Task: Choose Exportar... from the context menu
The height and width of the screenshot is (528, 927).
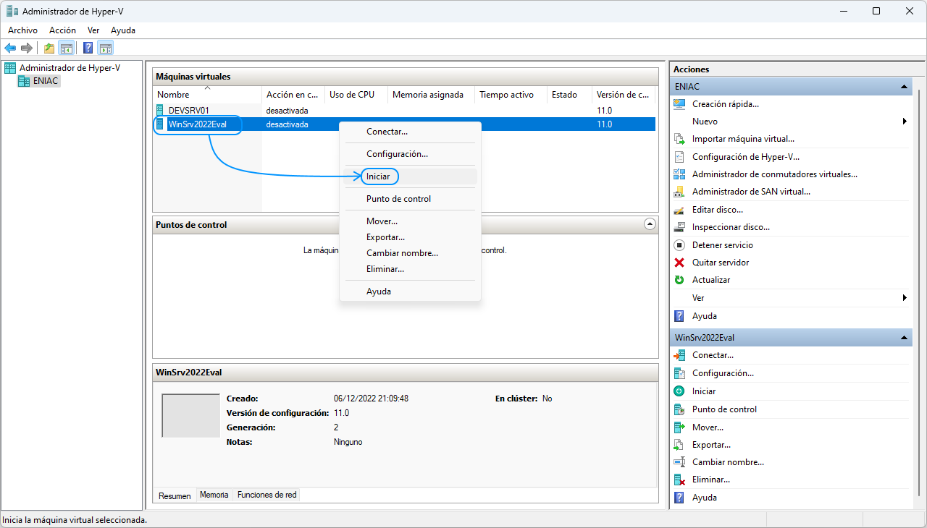Action: coord(410,237)
